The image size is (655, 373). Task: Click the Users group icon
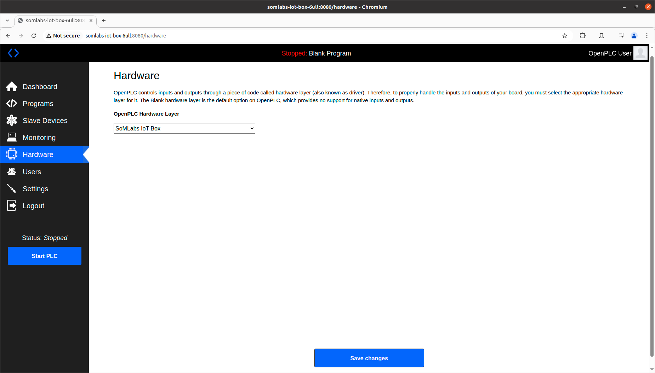(12, 171)
